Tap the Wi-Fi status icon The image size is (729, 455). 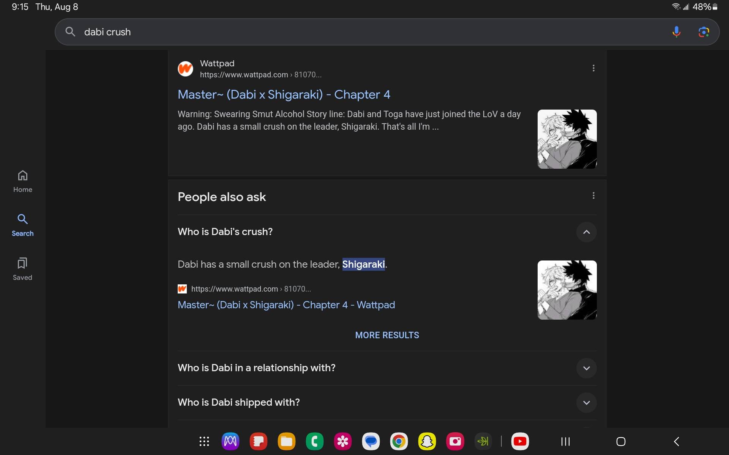coord(676,7)
